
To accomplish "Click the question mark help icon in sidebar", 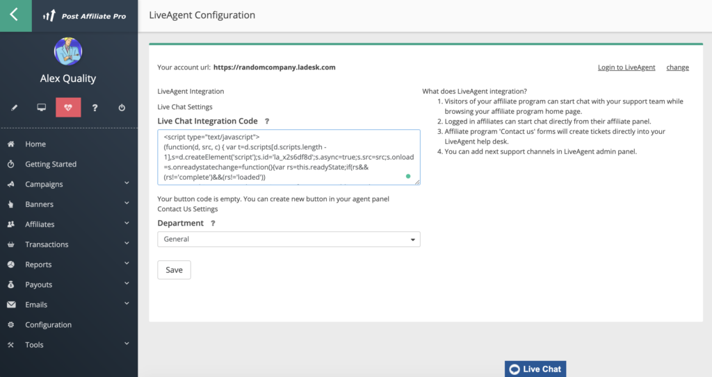I will coord(95,108).
